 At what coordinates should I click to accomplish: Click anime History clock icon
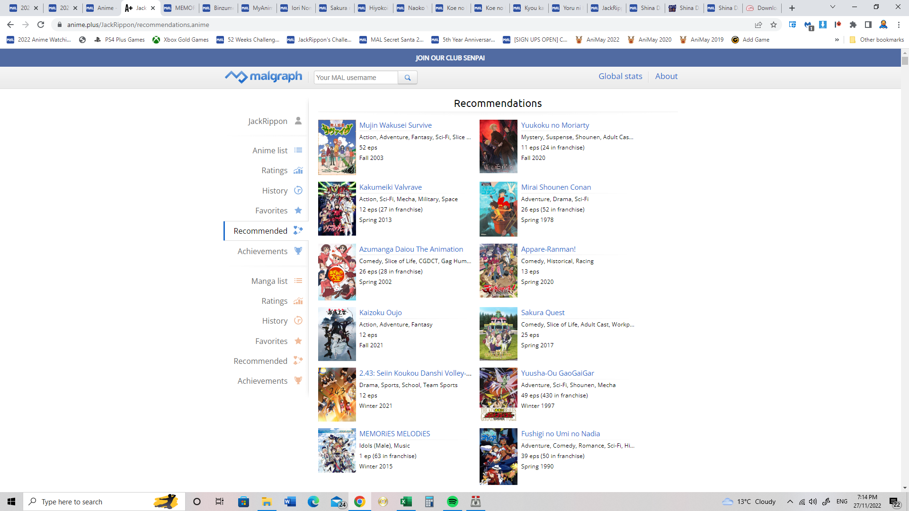[298, 190]
